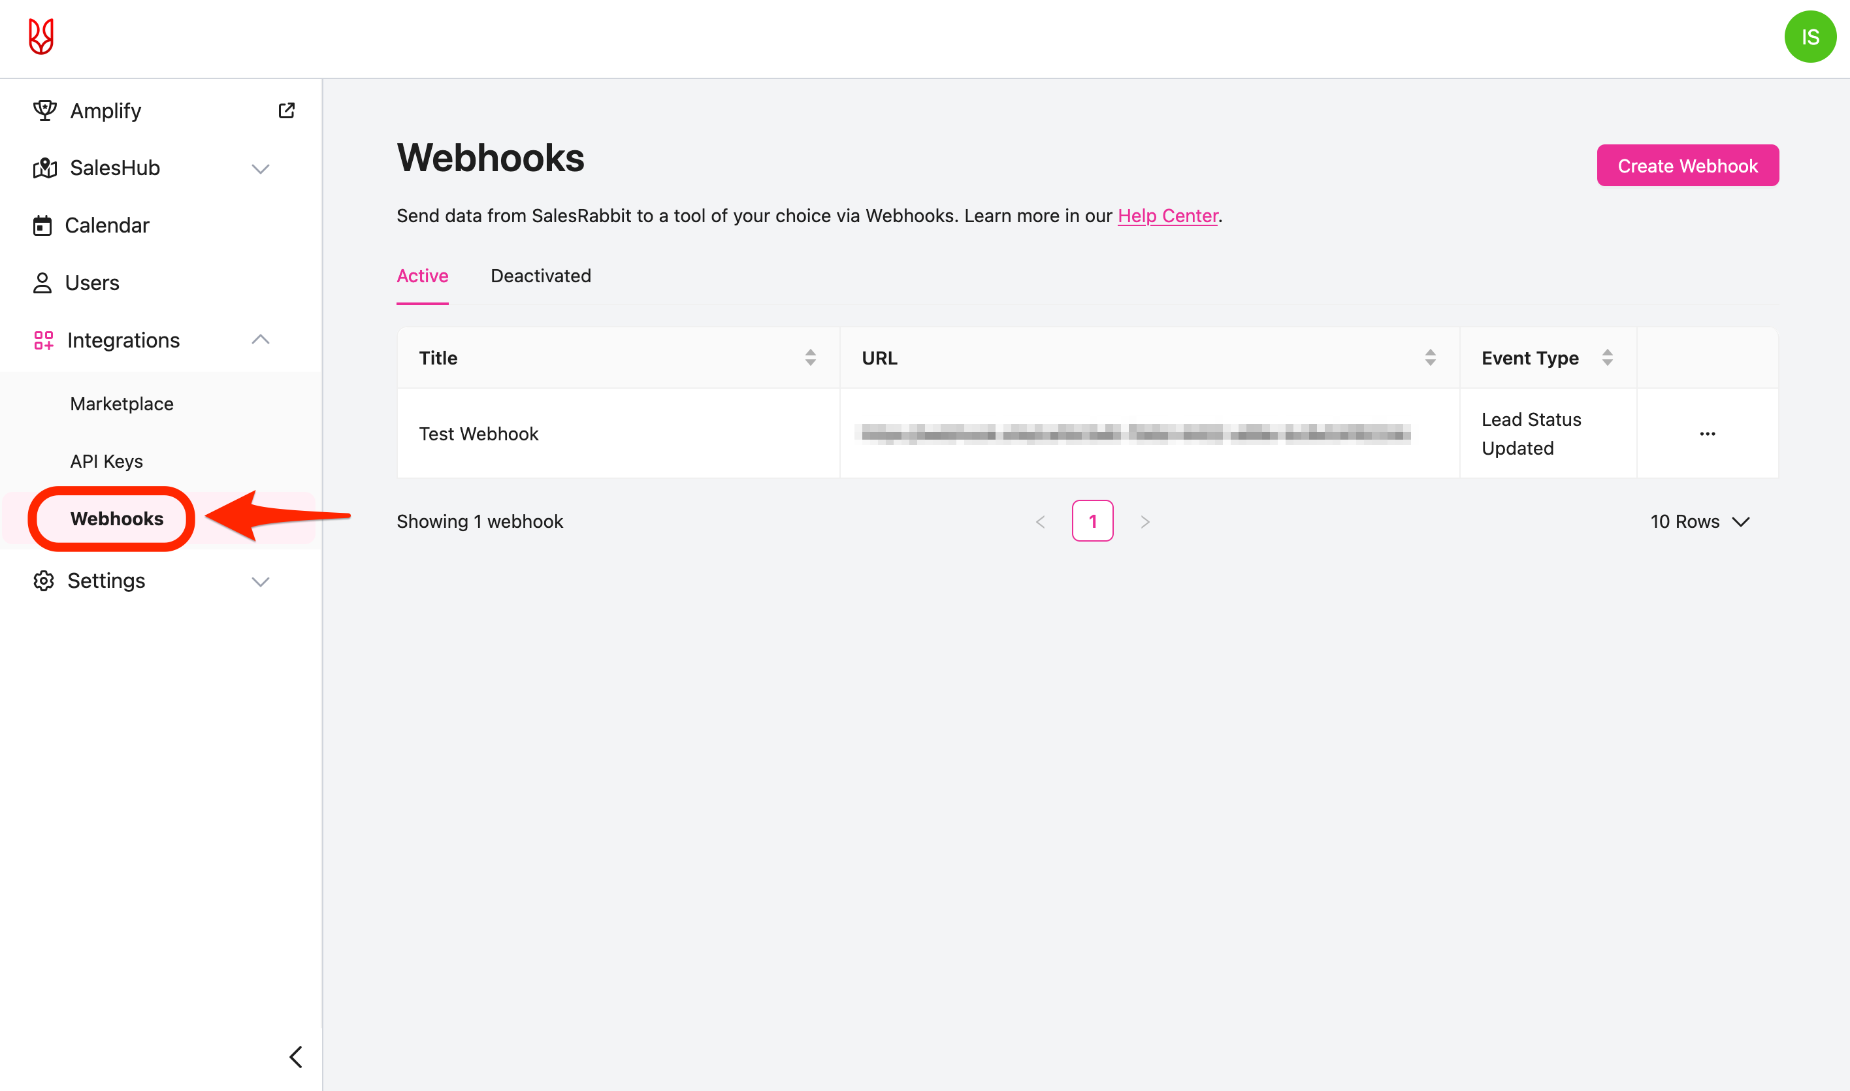
Task: Open Amplify external link icon
Action: coord(287,110)
